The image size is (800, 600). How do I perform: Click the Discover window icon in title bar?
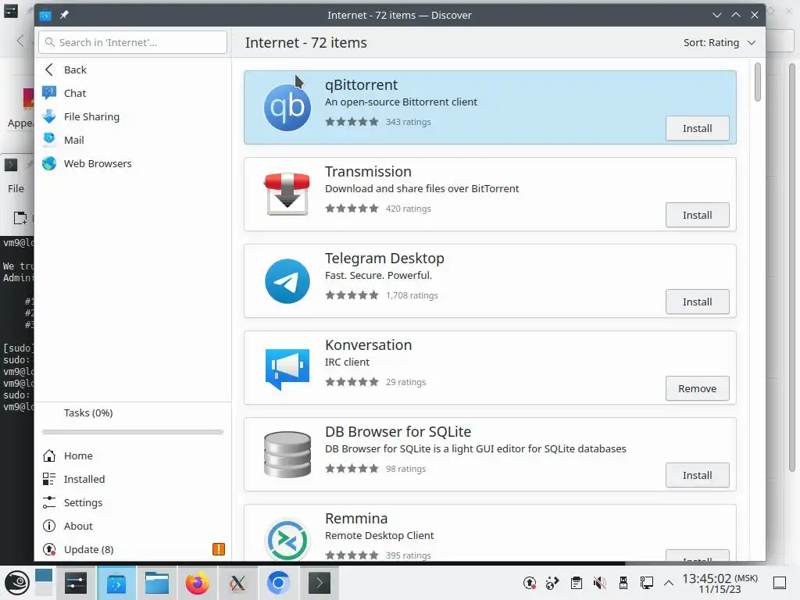tap(45, 16)
